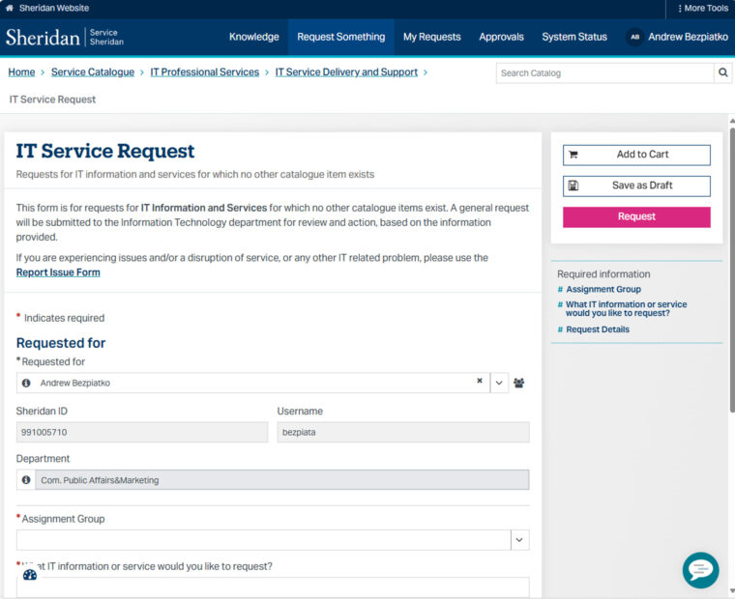Click the dashboard gauge icon at bottom left
The image size is (735, 599).
pos(30,574)
